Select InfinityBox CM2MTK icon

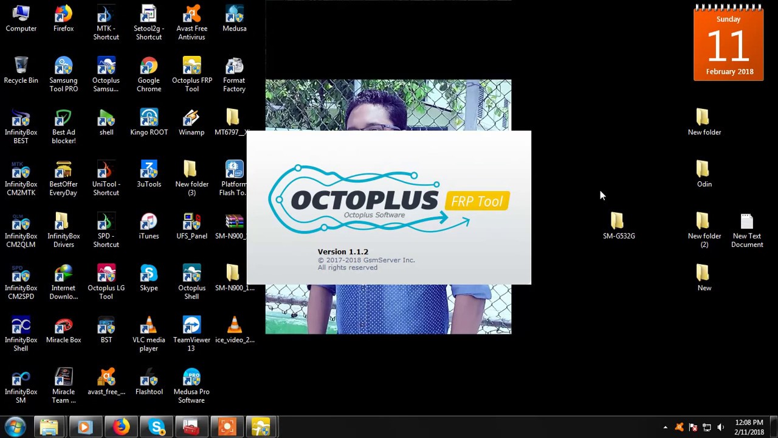click(21, 179)
